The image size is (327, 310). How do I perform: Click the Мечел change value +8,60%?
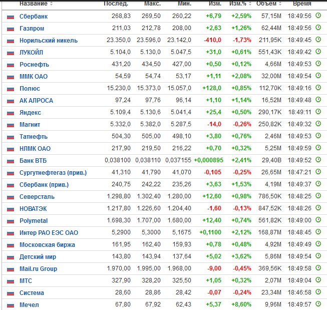point(241,304)
